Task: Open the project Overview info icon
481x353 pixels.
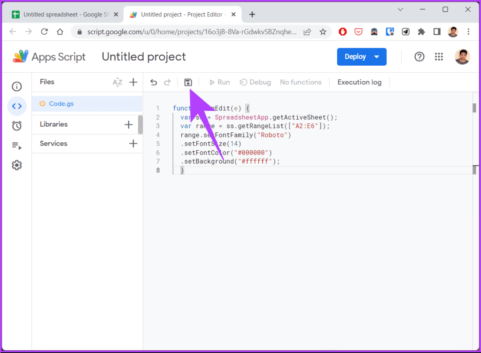Action: pyautogui.click(x=17, y=86)
